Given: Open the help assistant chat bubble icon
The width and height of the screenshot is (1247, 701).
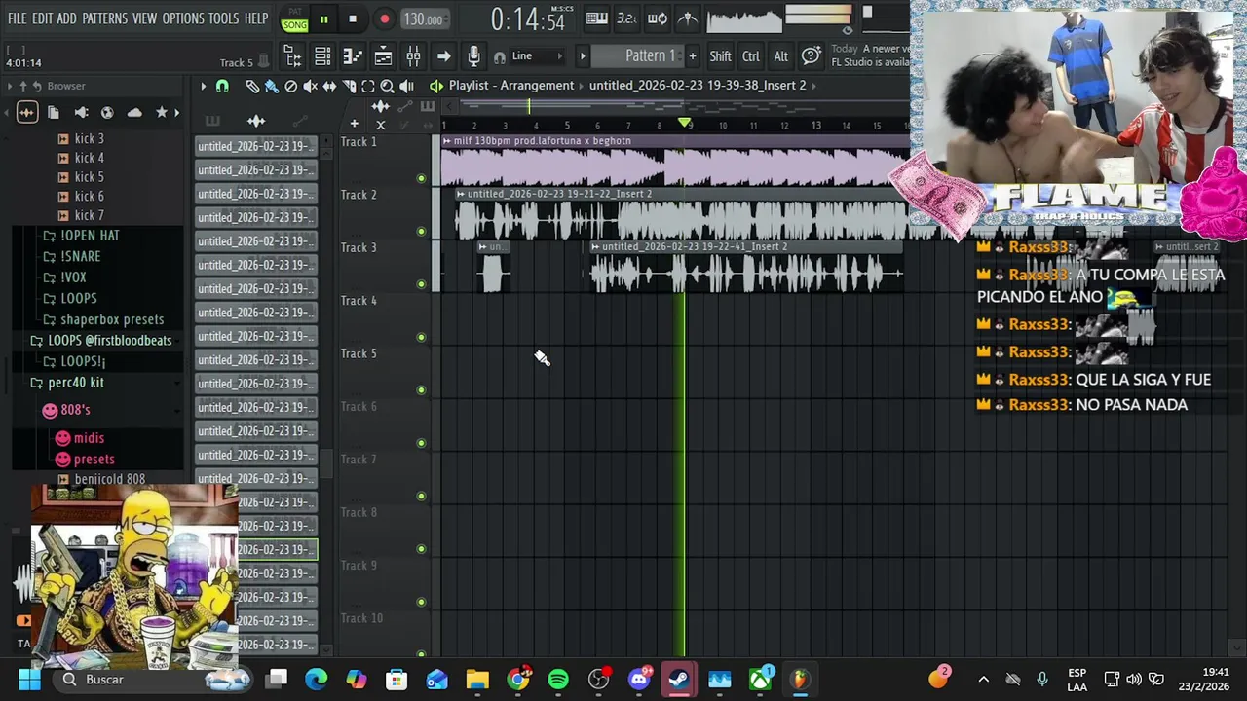Looking at the screenshot, I should click(x=810, y=56).
